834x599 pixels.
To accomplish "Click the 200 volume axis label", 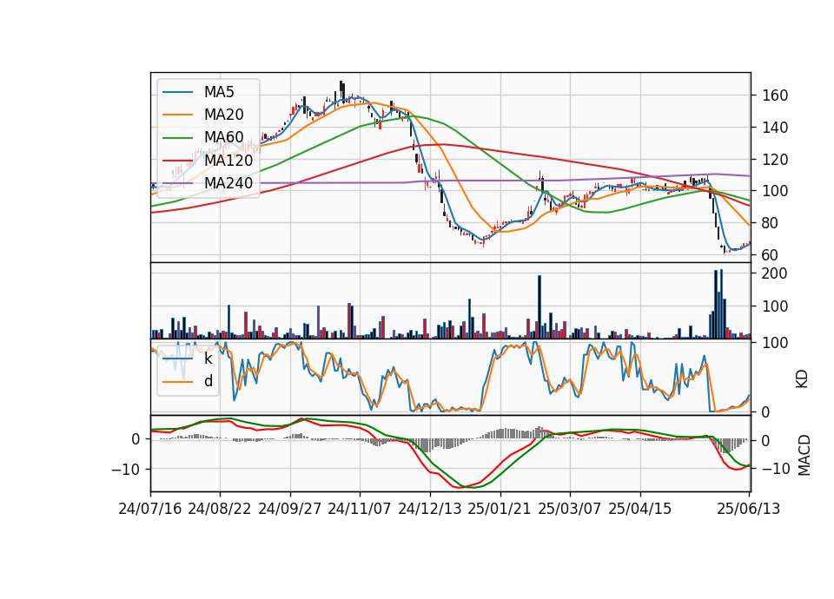I will tap(774, 273).
